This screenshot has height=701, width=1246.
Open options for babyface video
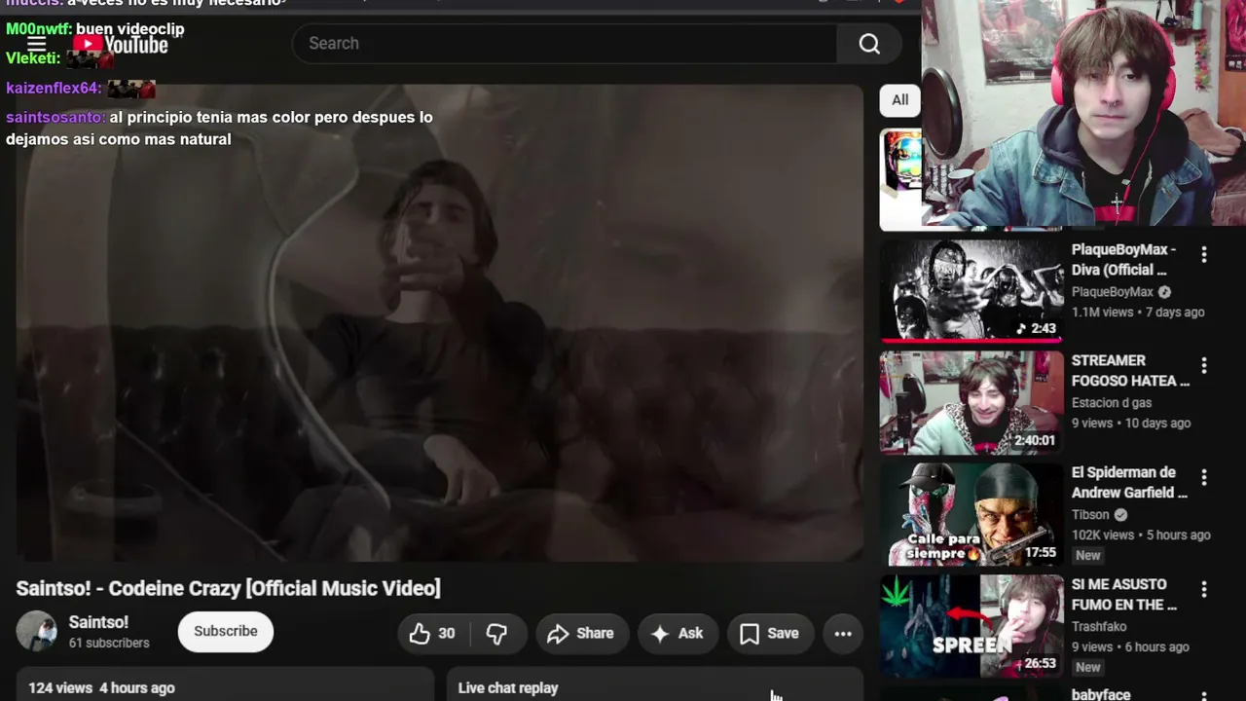(x=1204, y=696)
